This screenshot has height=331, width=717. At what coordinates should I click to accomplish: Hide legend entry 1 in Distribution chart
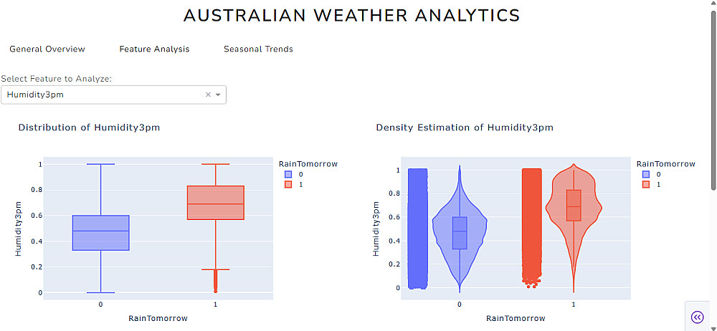click(294, 184)
